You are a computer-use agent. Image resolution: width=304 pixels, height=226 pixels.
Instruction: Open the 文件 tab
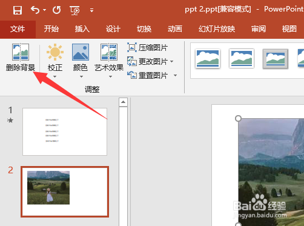tap(18, 29)
